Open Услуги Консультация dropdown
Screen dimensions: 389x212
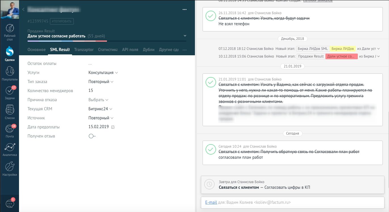(x=103, y=73)
